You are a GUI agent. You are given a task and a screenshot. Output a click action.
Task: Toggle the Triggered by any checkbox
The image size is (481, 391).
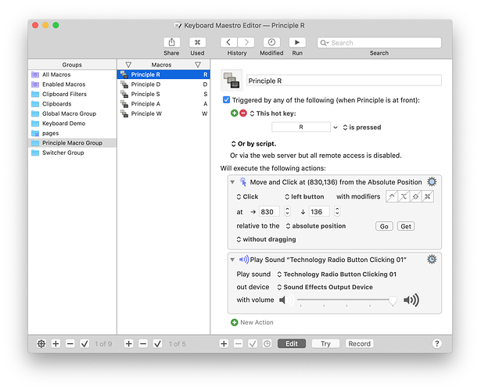(x=226, y=100)
